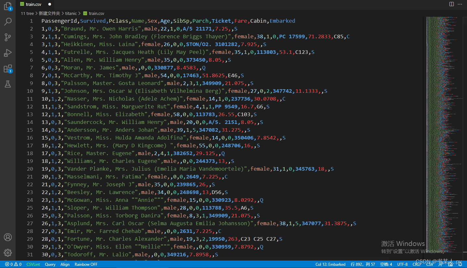Open the Accounts menu icon
Screen dimensions: 467x268
(8, 237)
